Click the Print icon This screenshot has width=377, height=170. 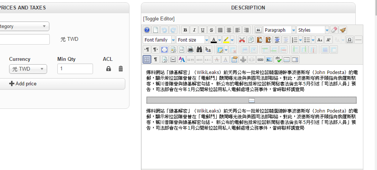pyautogui.click(x=191, y=49)
